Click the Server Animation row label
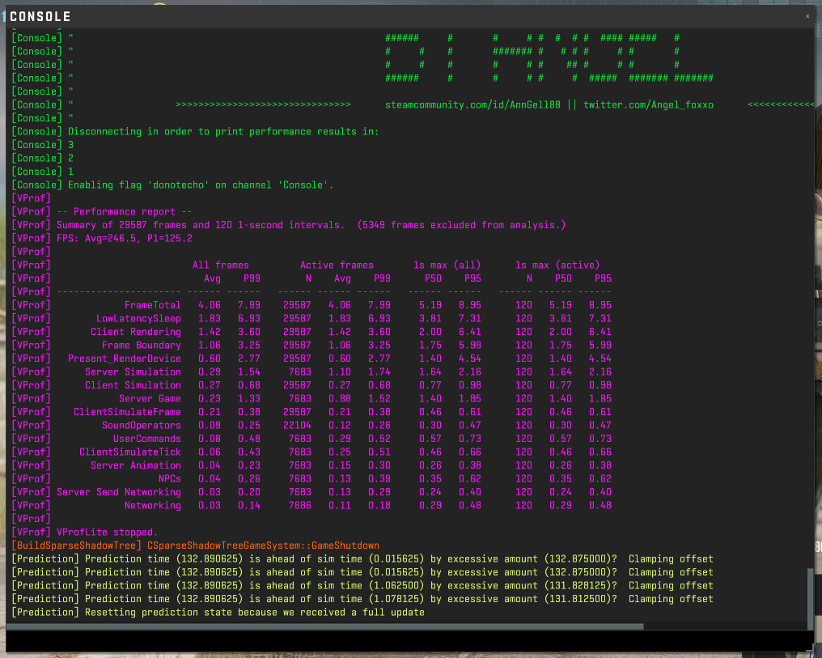This screenshot has height=658, width=822. (136, 465)
